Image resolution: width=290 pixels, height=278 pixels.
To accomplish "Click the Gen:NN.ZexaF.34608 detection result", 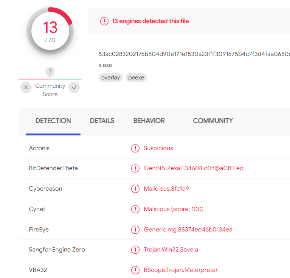I will pyautogui.click(x=194, y=168).
